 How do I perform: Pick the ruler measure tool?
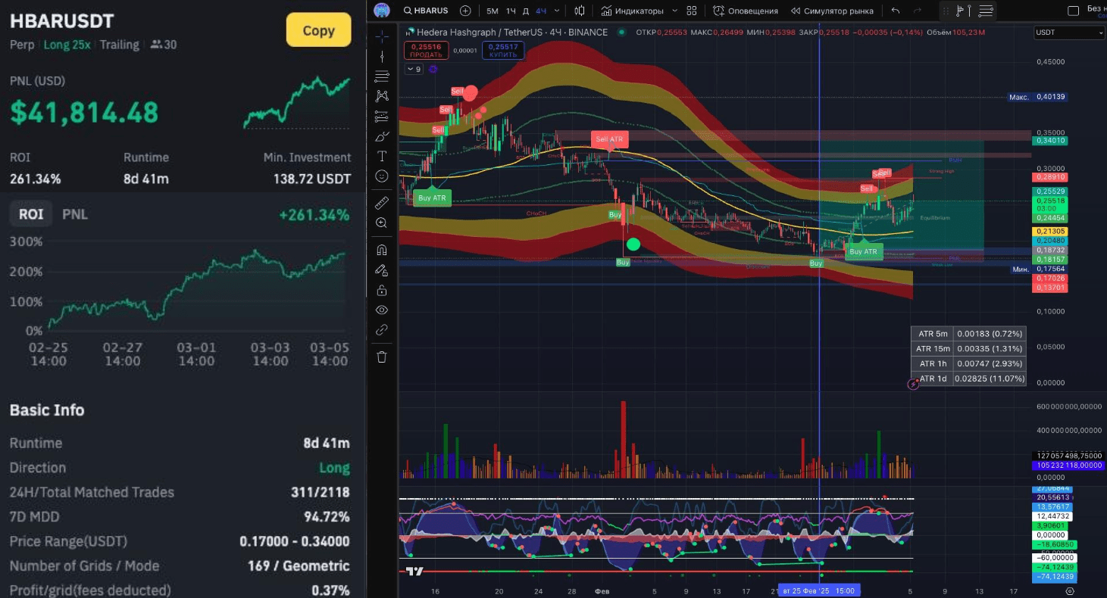[382, 202]
